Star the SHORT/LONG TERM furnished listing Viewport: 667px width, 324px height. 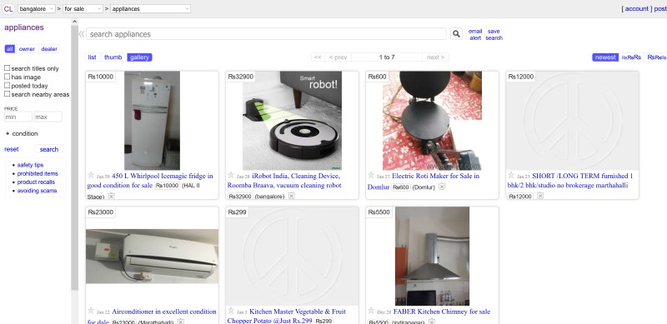click(511, 175)
